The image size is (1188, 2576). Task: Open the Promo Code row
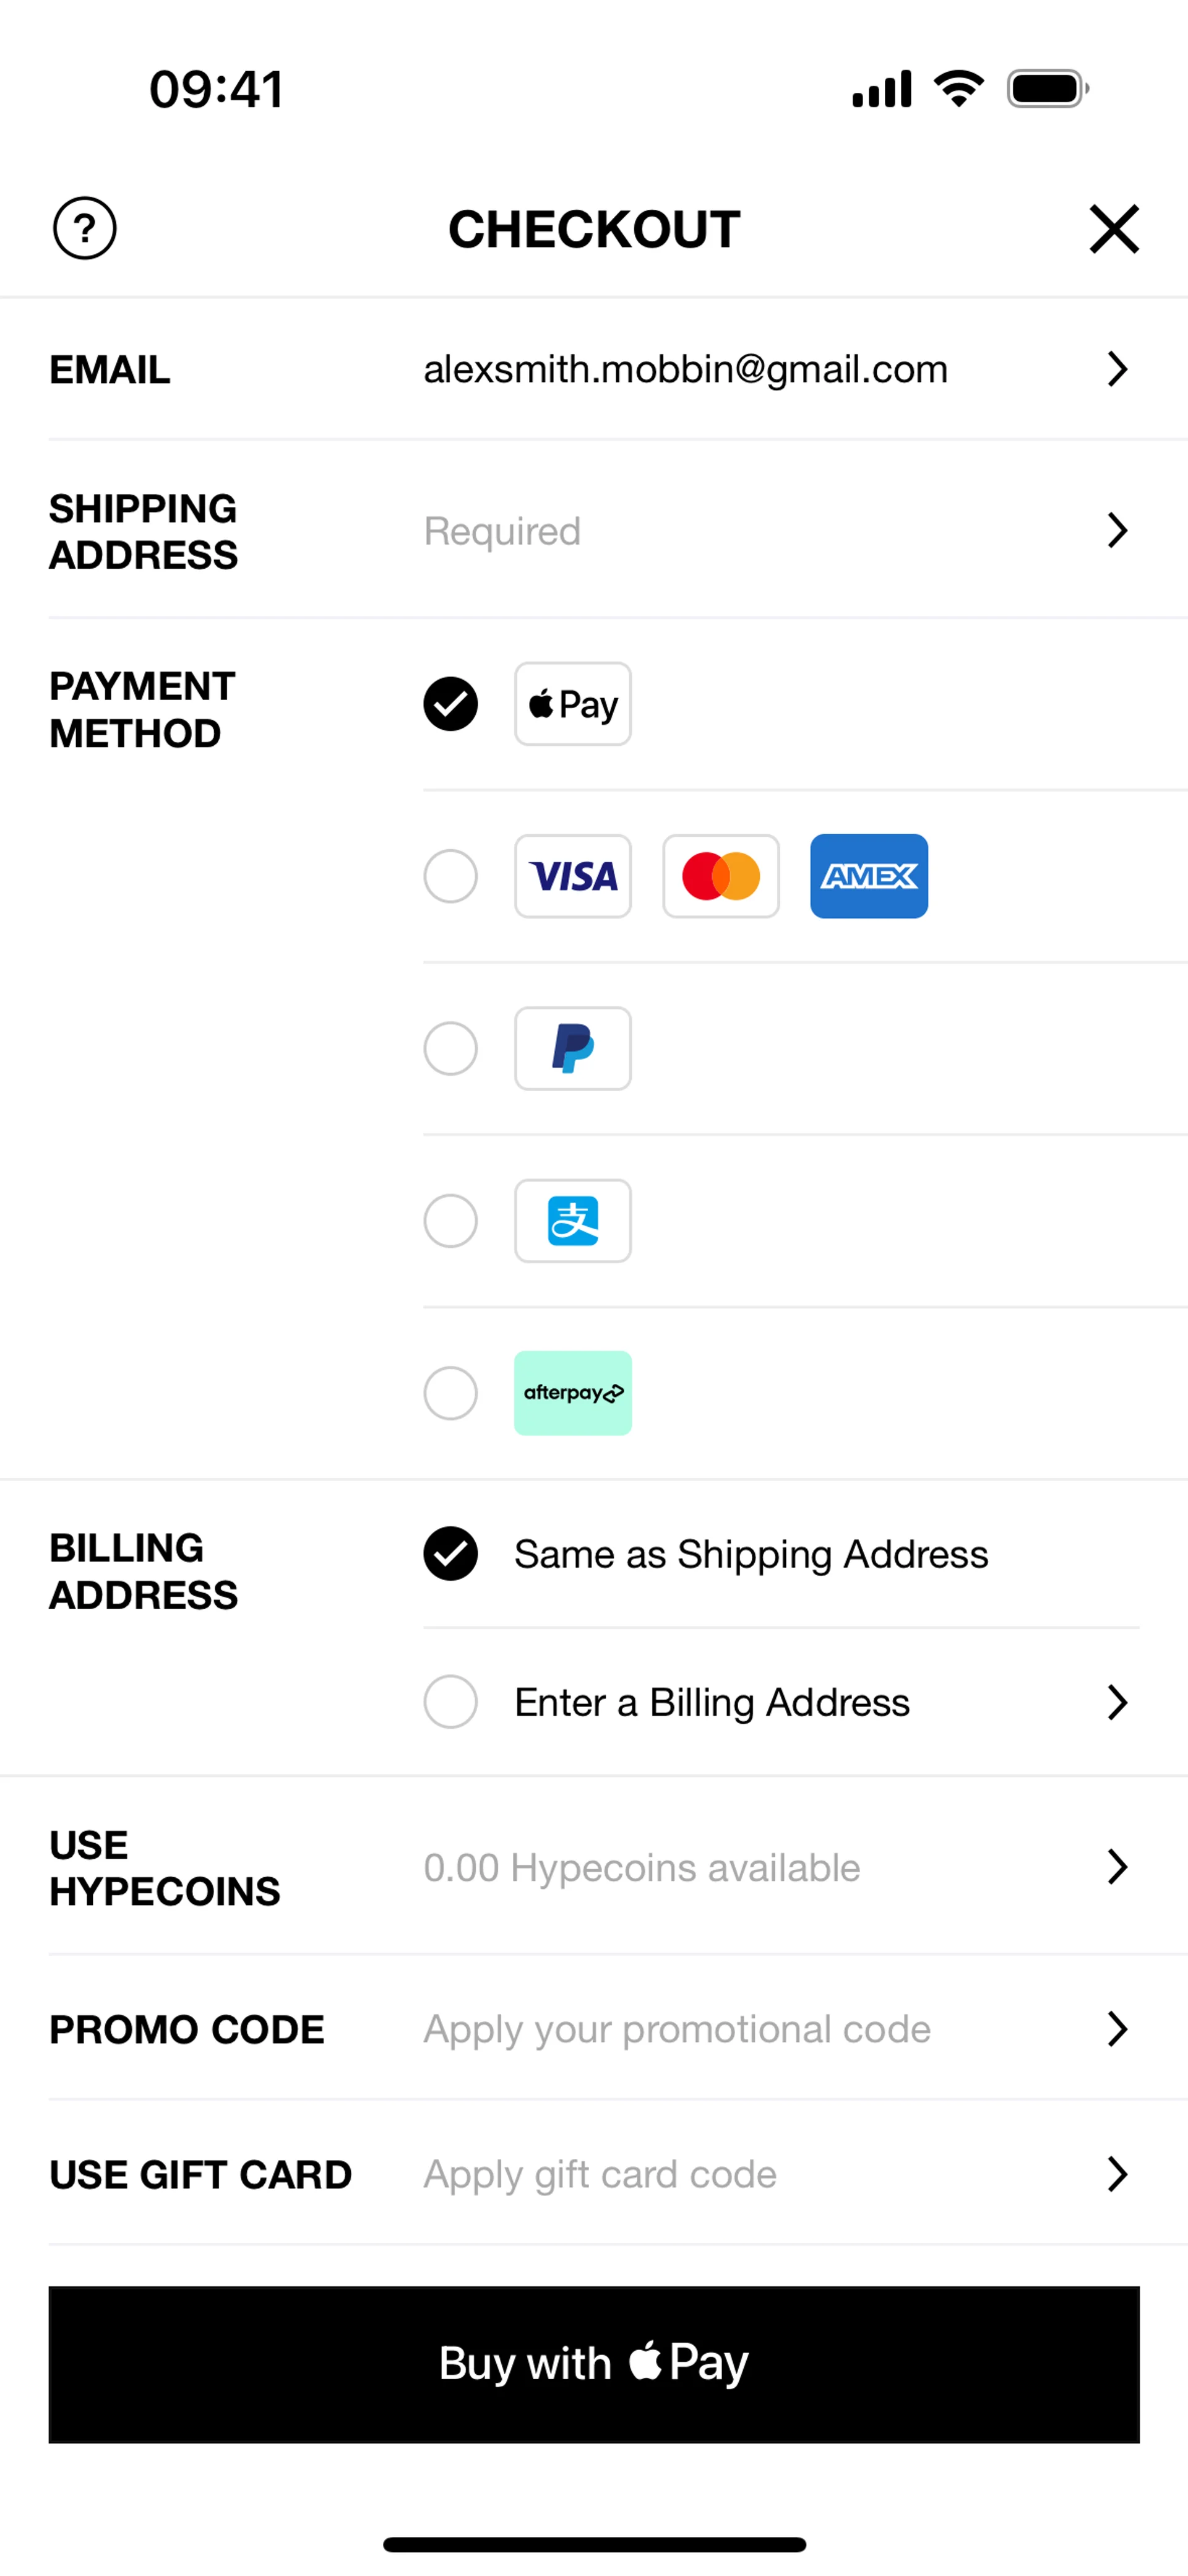[x=1117, y=2029]
